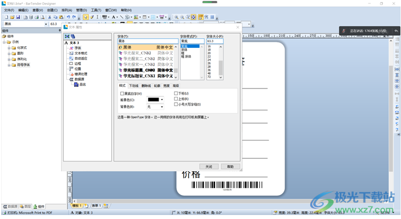
Task: Click the 帮助 button in dialog
Action: [x=230, y=167]
